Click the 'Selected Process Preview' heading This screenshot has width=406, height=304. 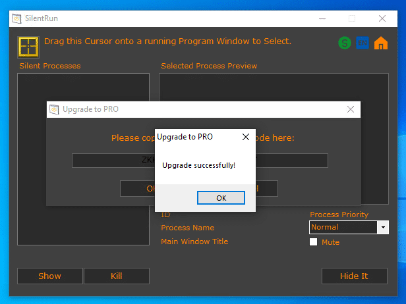point(209,66)
